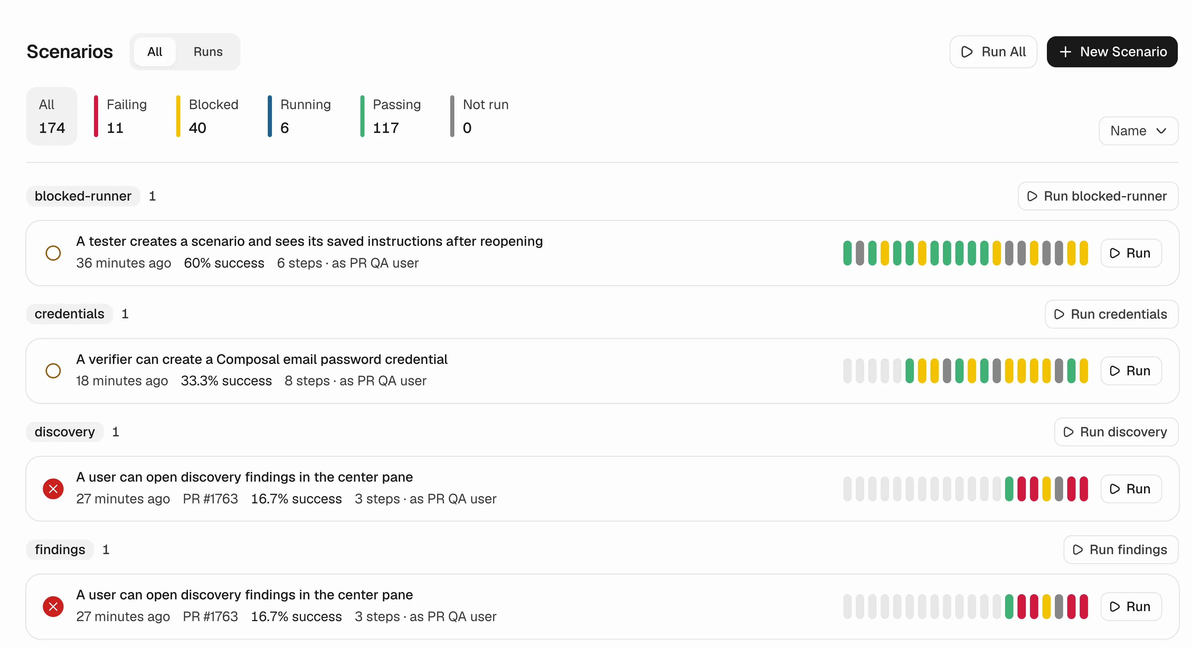The height and width of the screenshot is (647, 1192).
Task: Click the findings tag label
Action: coord(60,549)
